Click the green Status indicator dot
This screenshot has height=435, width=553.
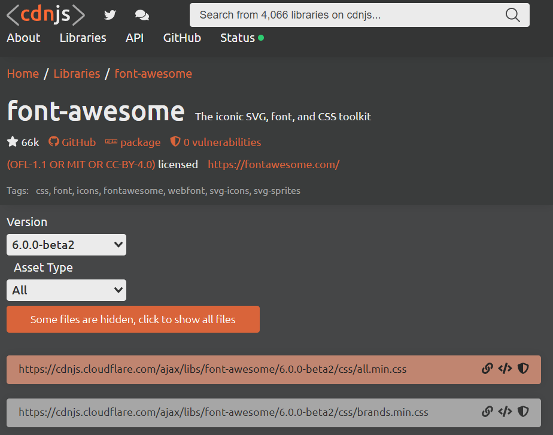261,38
